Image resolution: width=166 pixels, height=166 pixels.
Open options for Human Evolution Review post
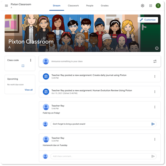tap(155, 92)
